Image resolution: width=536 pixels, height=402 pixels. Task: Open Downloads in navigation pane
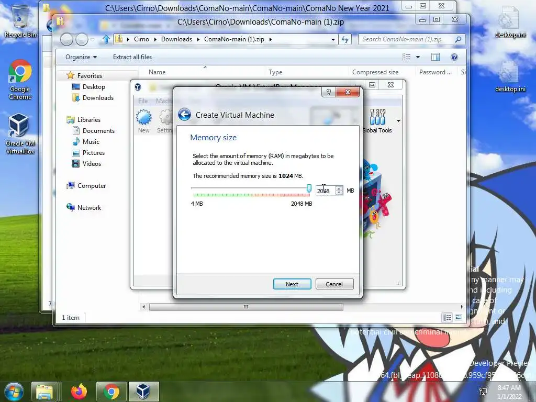[98, 98]
